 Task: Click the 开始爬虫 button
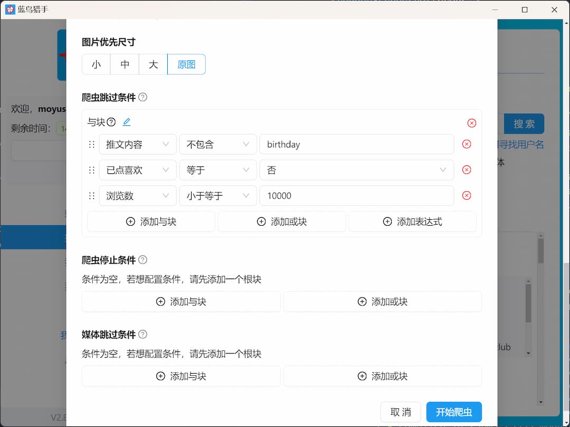click(454, 412)
